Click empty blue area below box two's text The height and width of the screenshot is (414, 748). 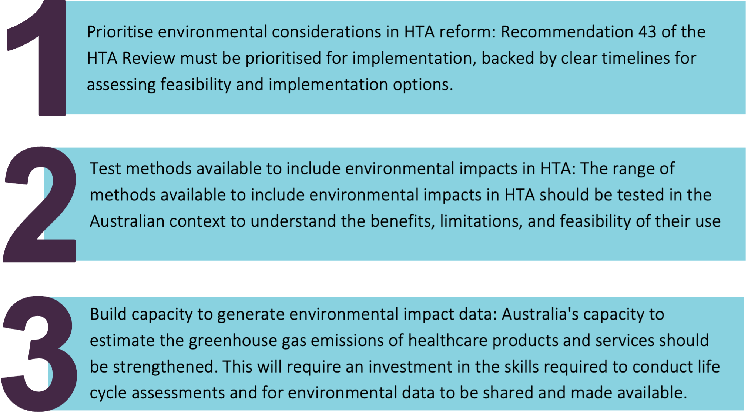407,246
